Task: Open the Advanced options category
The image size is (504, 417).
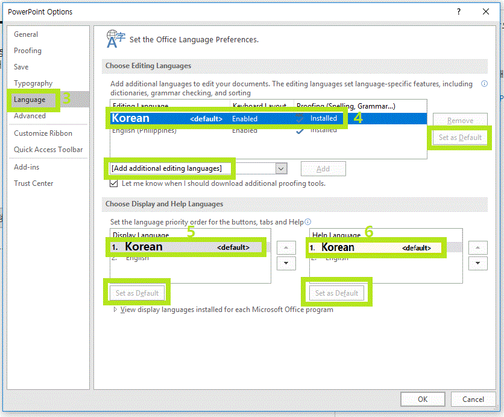Action: tap(30, 116)
